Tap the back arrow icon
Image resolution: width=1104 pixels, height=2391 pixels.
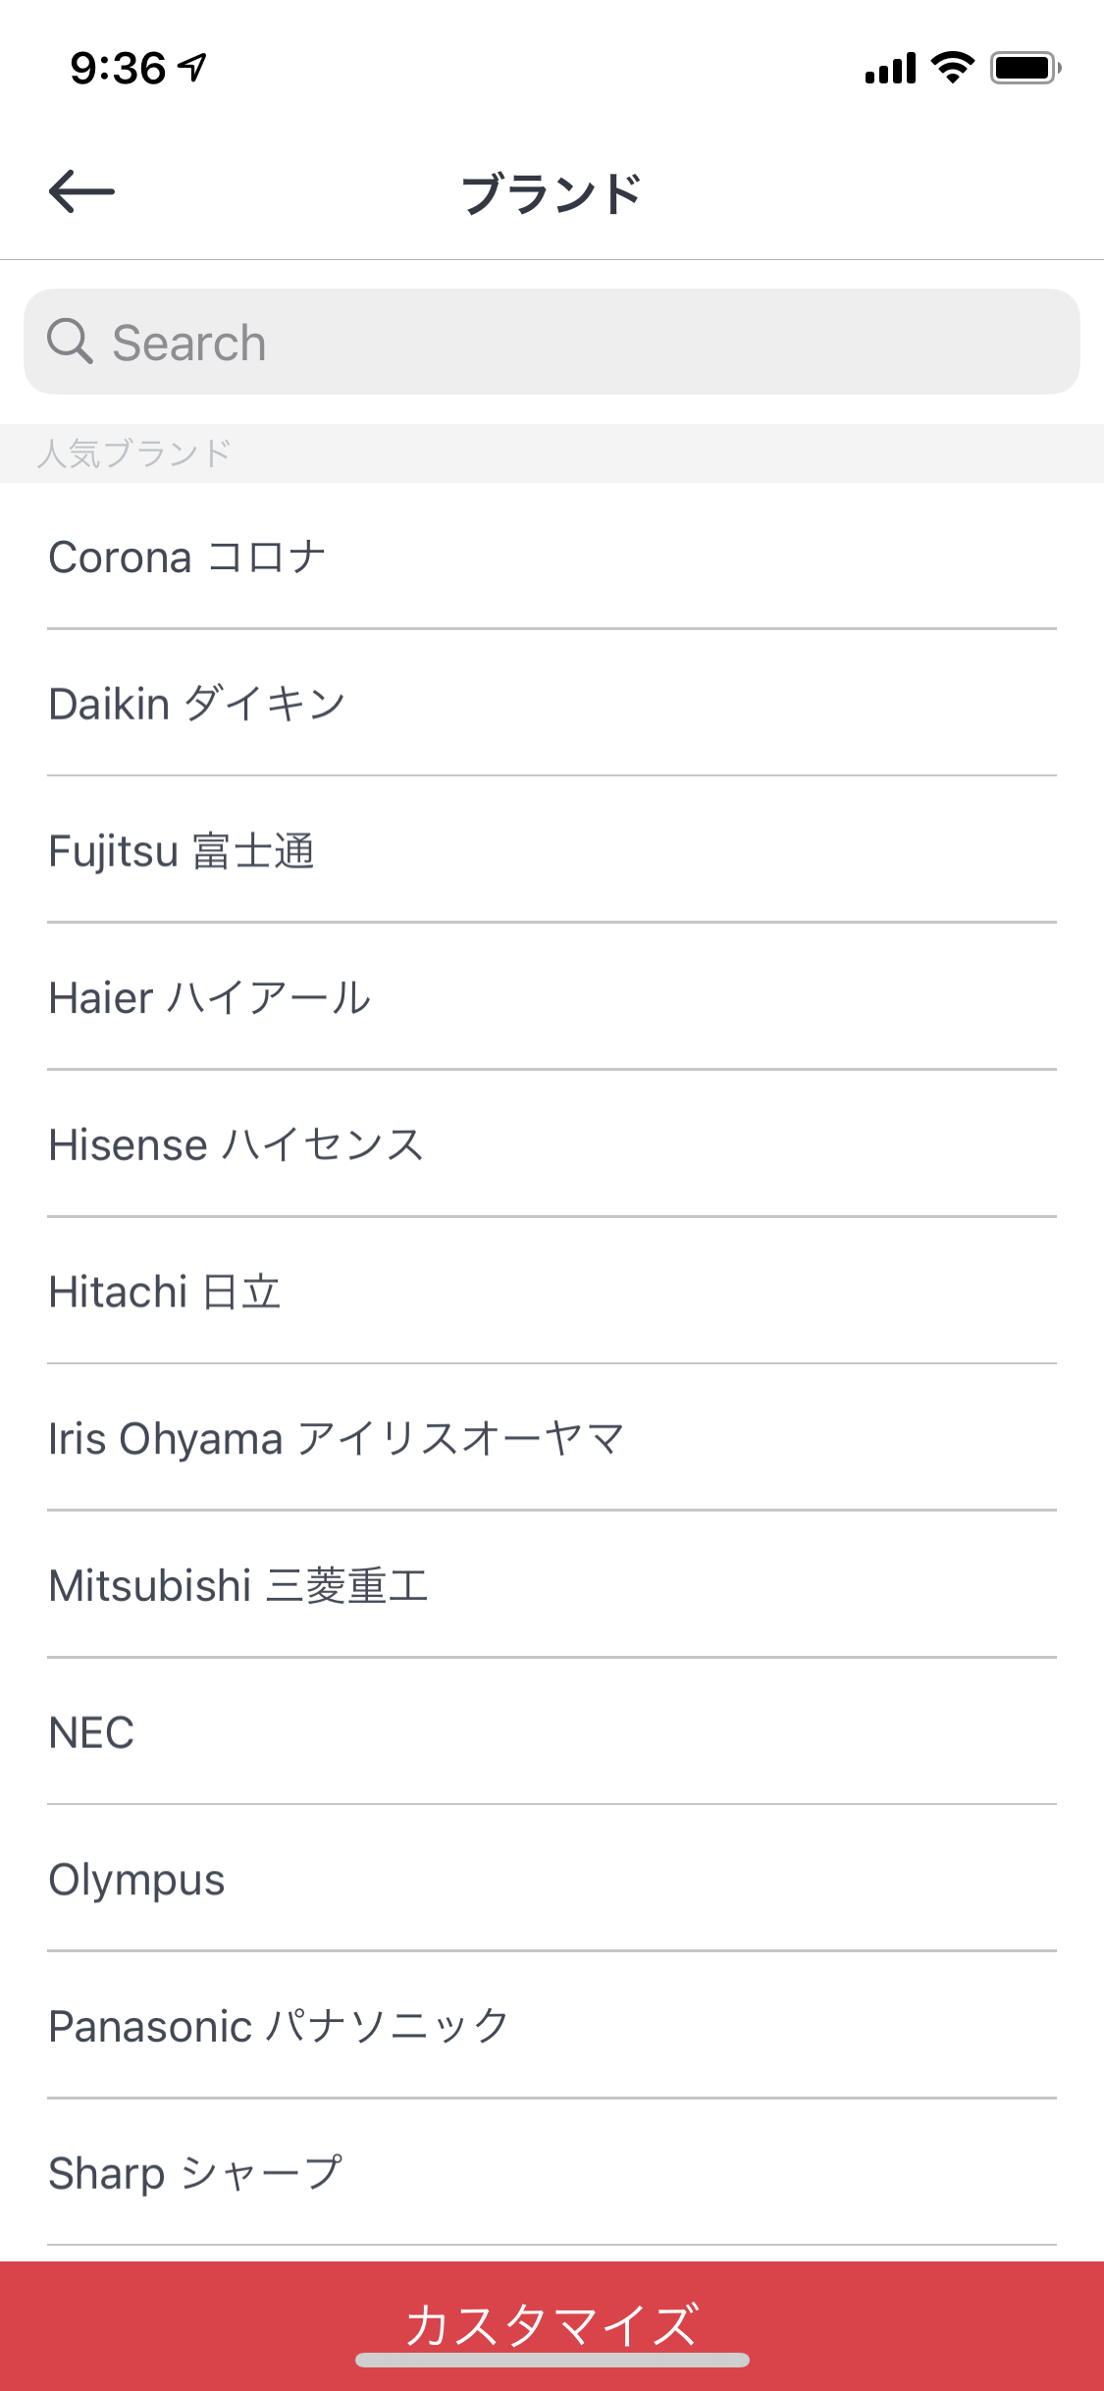click(x=81, y=191)
